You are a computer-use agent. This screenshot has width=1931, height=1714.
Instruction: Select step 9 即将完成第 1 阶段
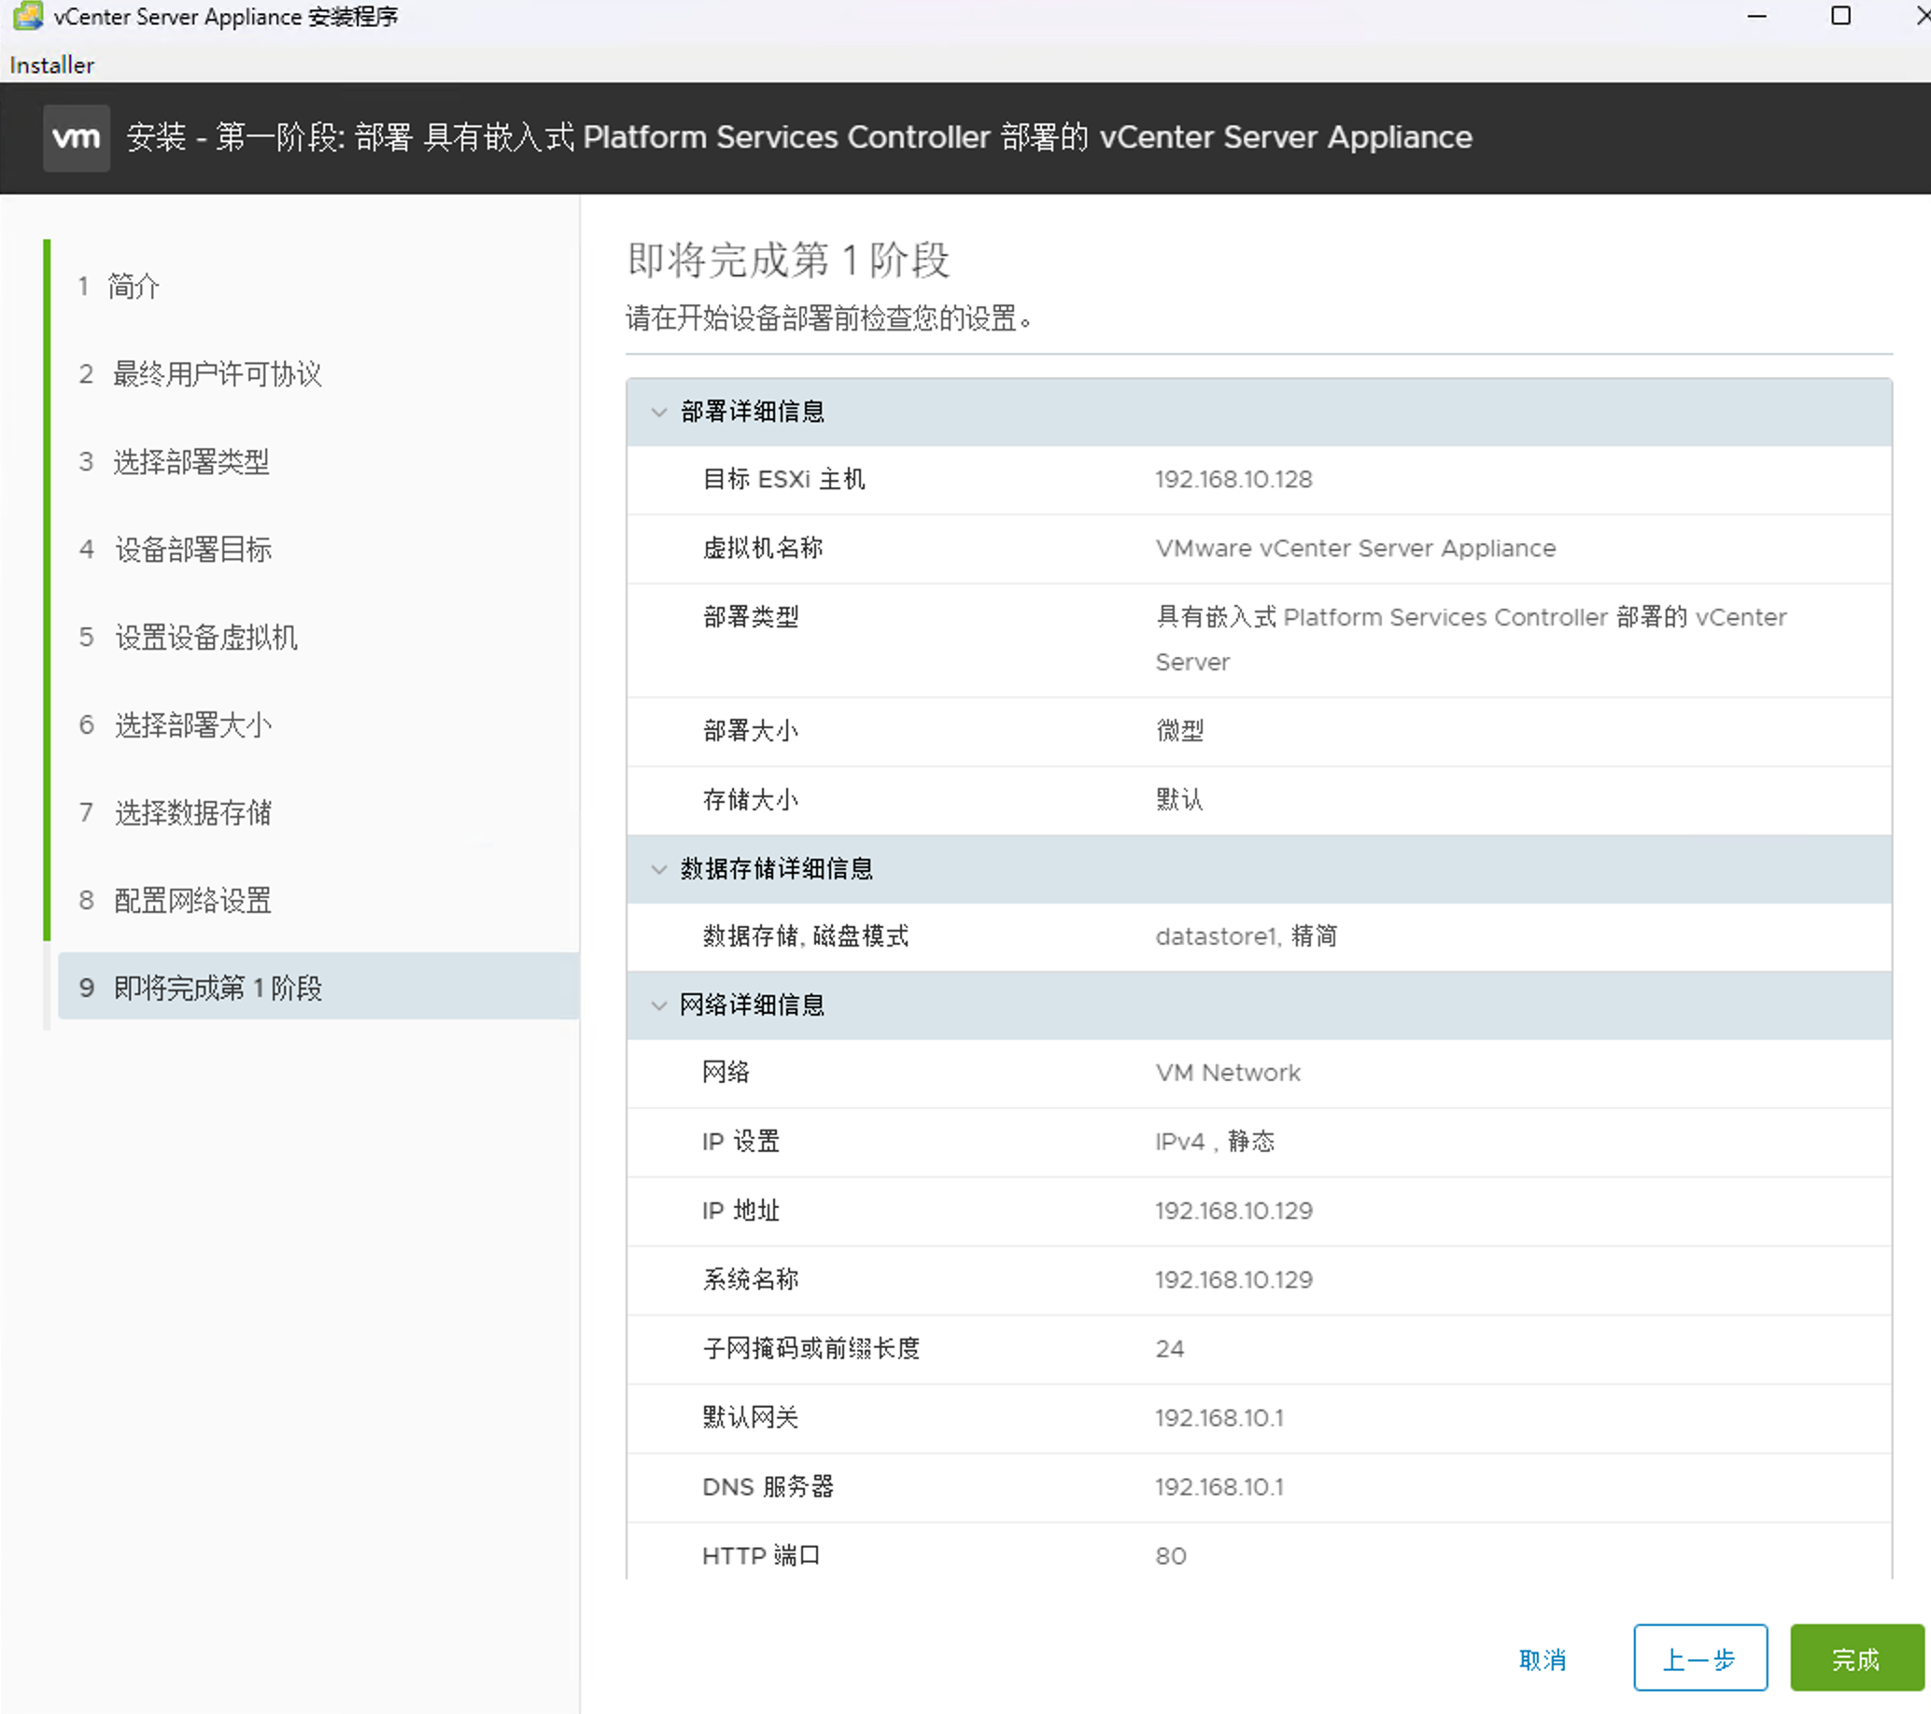pyautogui.click(x=318, y=987)
